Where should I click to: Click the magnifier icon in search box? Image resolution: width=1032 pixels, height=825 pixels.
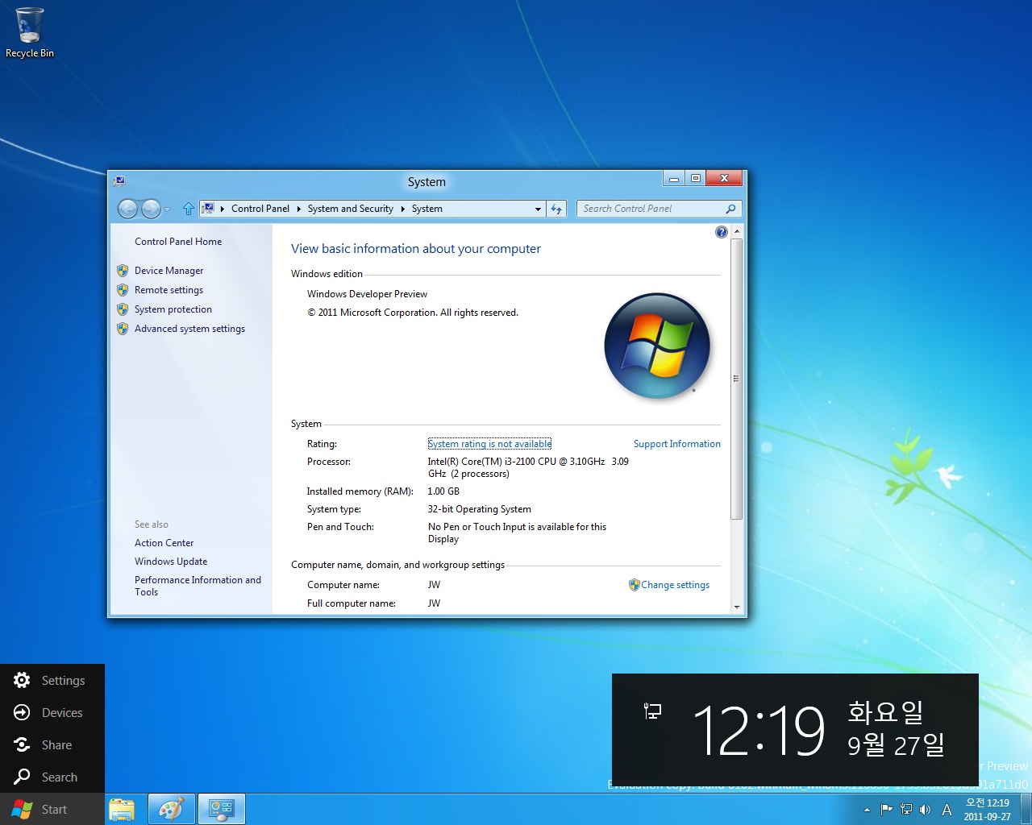click(x=730, y=209)
